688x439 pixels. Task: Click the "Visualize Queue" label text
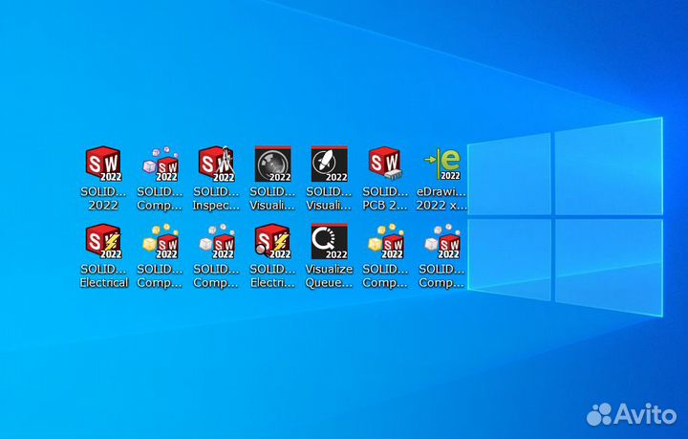coord(329,276)
